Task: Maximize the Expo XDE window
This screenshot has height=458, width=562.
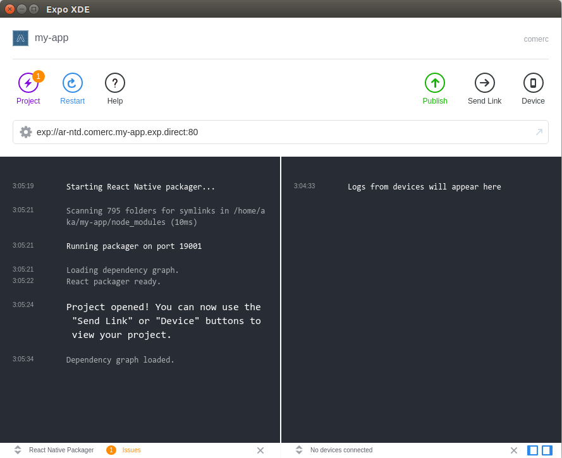Action: click(34, 9)
